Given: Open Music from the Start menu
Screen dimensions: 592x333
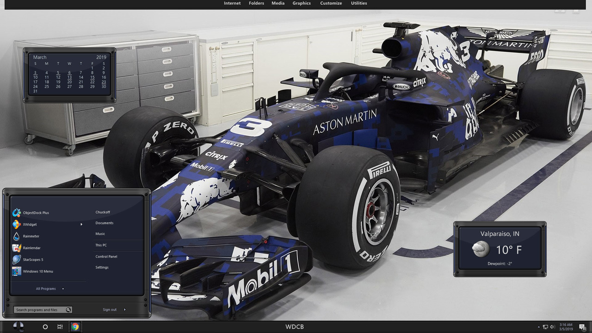Looking at the screenshot, I should pos(100,234).
